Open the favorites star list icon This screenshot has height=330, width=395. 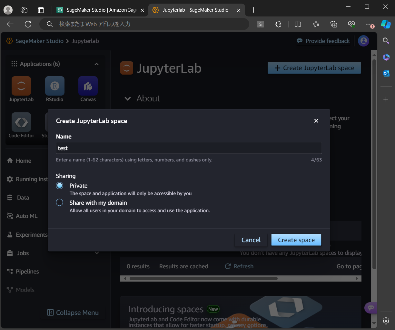(x=316, y=24)
